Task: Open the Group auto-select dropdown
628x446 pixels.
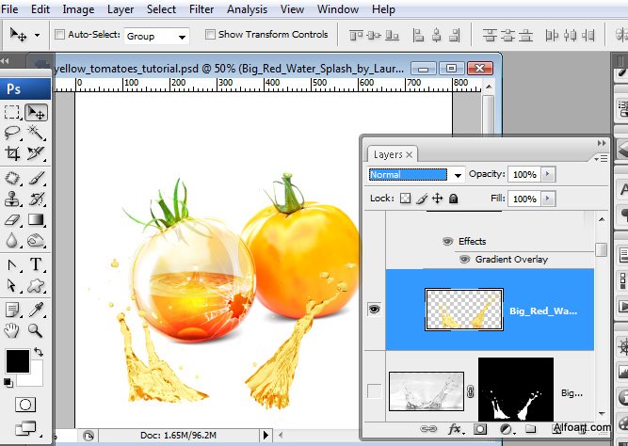Action: pos(182,36)
